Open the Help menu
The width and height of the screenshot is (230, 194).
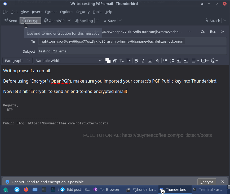point(108,12)
